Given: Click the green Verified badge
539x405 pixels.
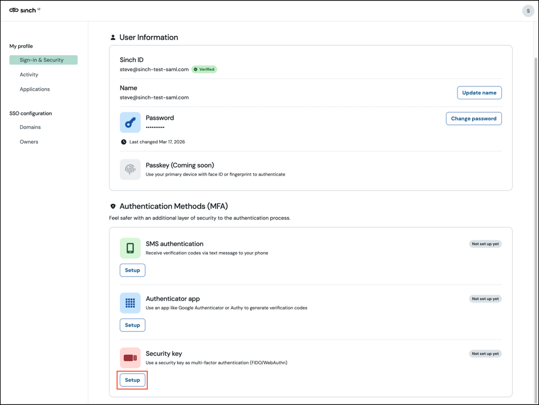Looking at the screenshot, I should pyautogui.click(x=204, y=69).
